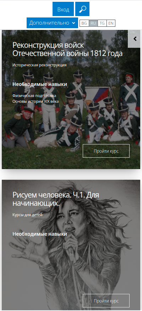Switch language to EN

click(x=111, y=23)
